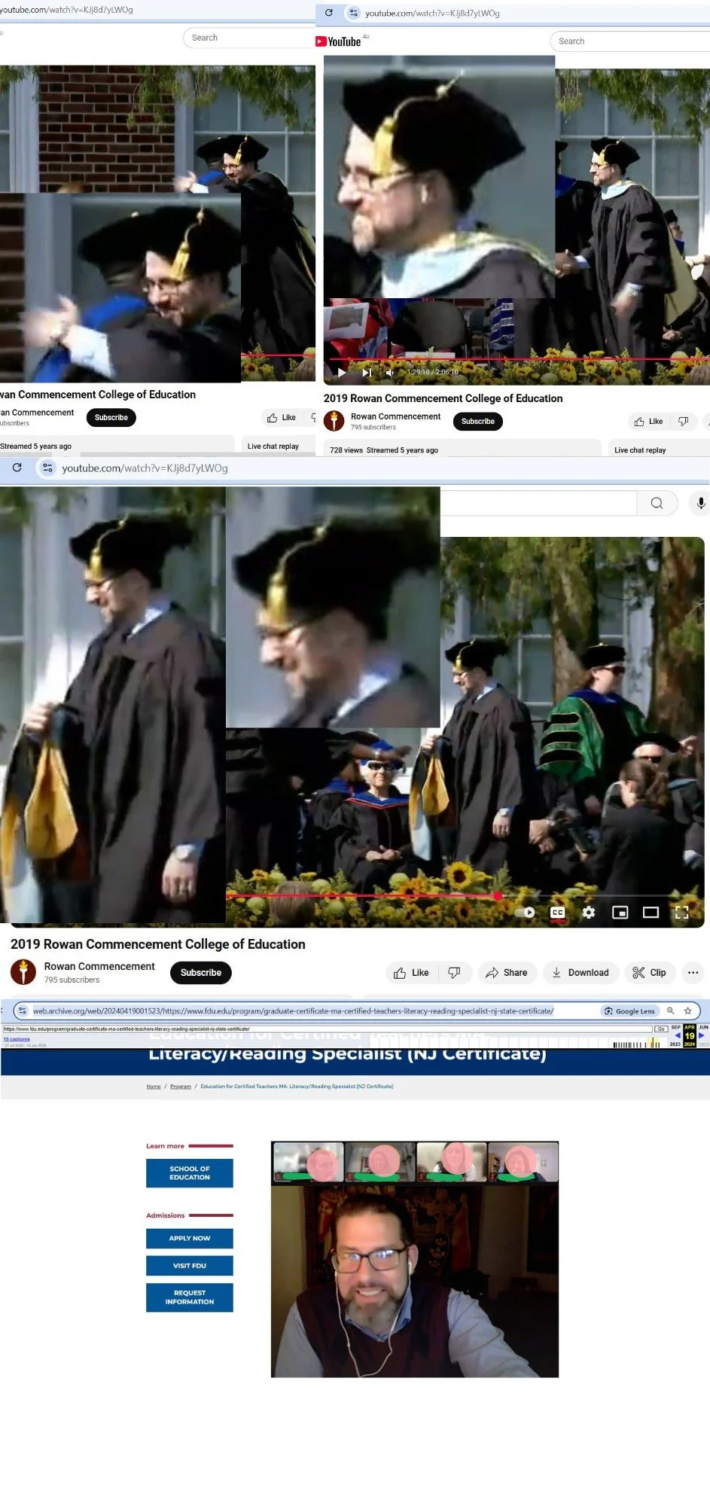Like the video in the top-left screenshot
710x1506 pixels.
(x=281, y=417)
